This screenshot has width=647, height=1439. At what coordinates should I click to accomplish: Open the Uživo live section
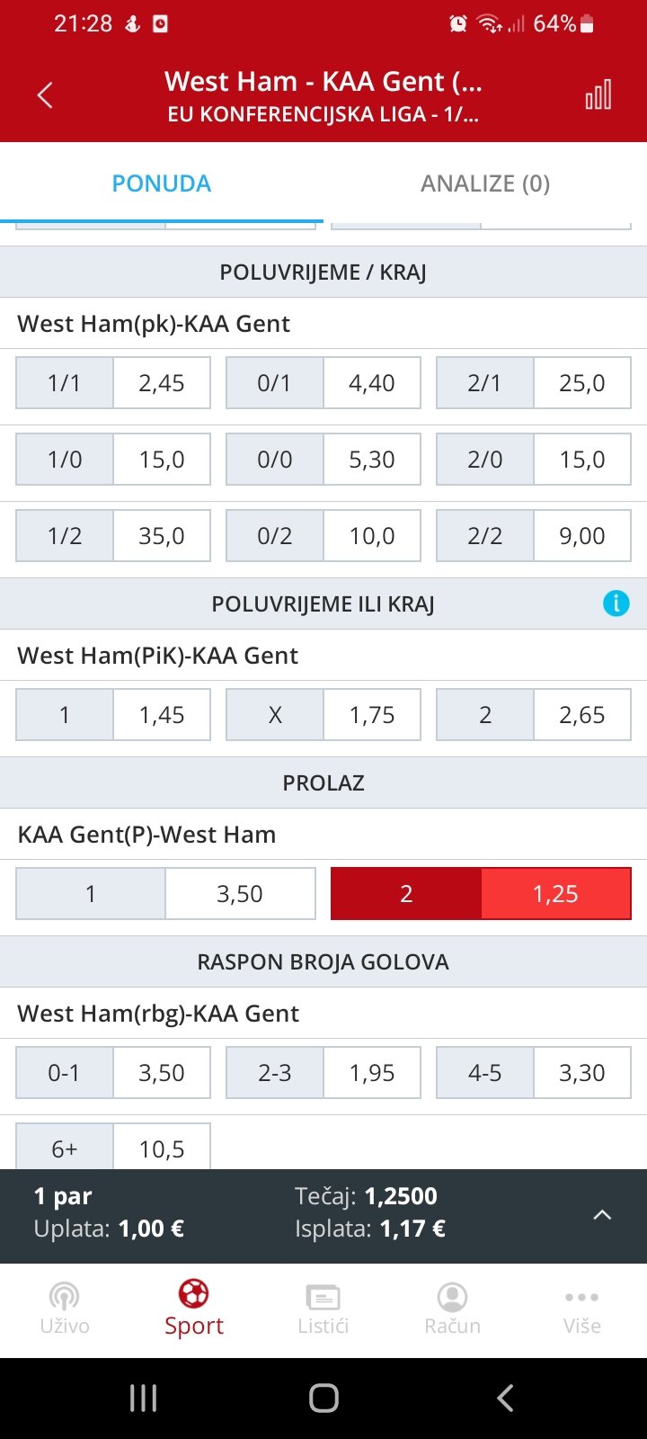65,1309
